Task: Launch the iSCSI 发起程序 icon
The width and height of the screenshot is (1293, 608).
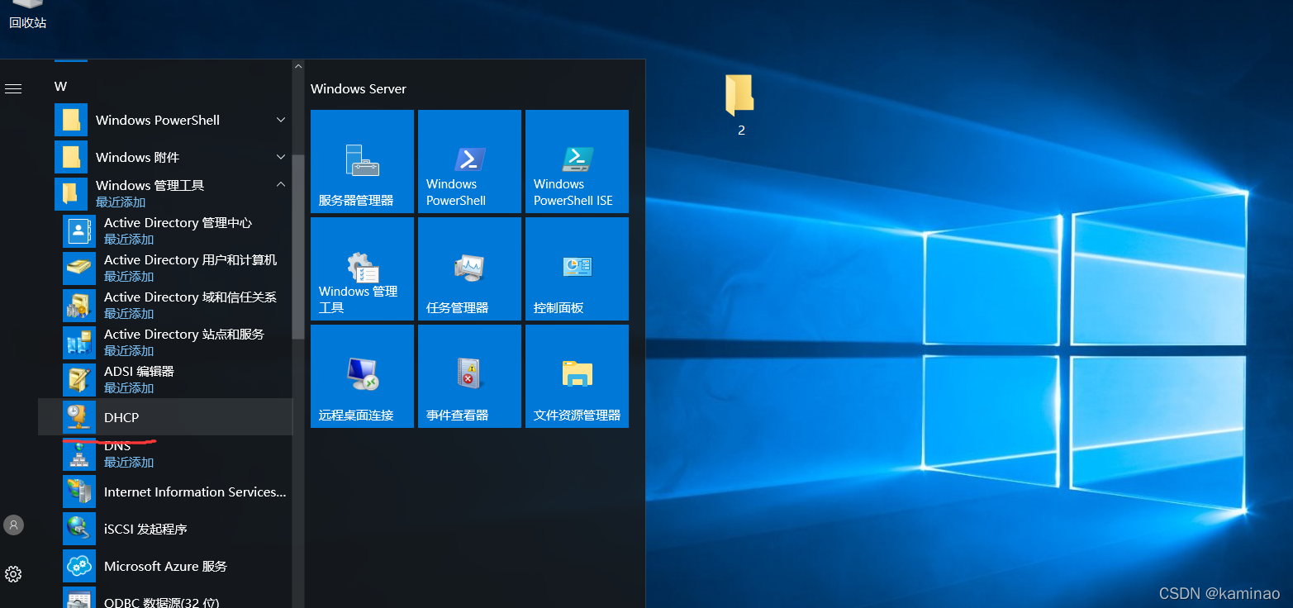Action: [x=79, y=529]
